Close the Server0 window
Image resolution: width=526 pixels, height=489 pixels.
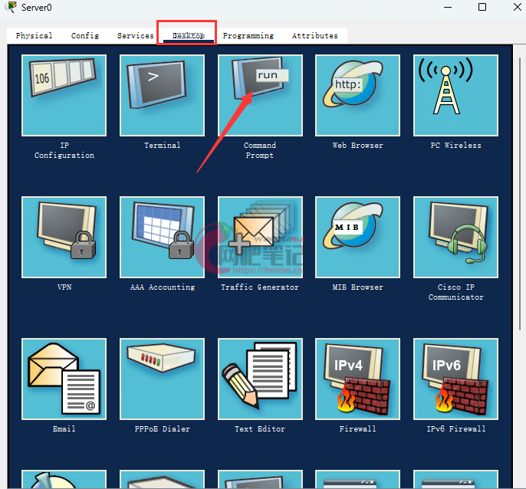pos(518,7)
